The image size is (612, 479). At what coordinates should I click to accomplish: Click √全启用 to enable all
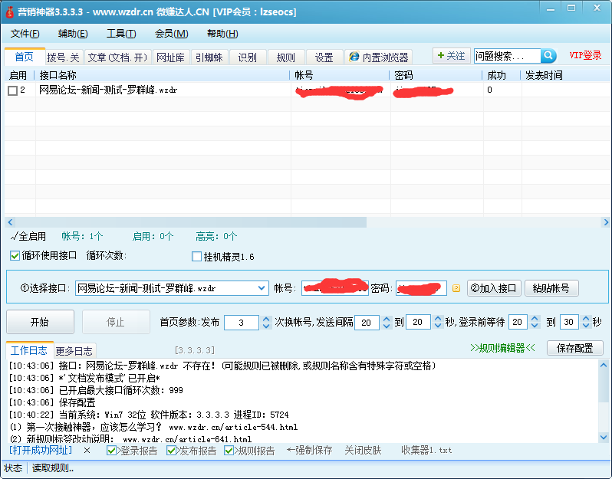pos(28,236)
